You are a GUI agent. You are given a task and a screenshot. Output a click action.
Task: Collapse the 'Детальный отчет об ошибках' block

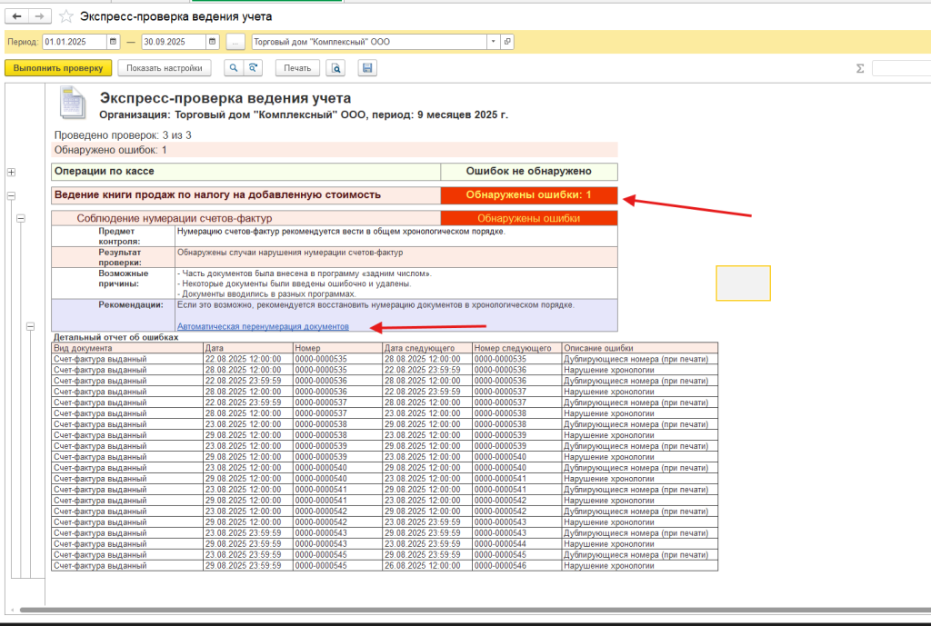tap(30, 326)
